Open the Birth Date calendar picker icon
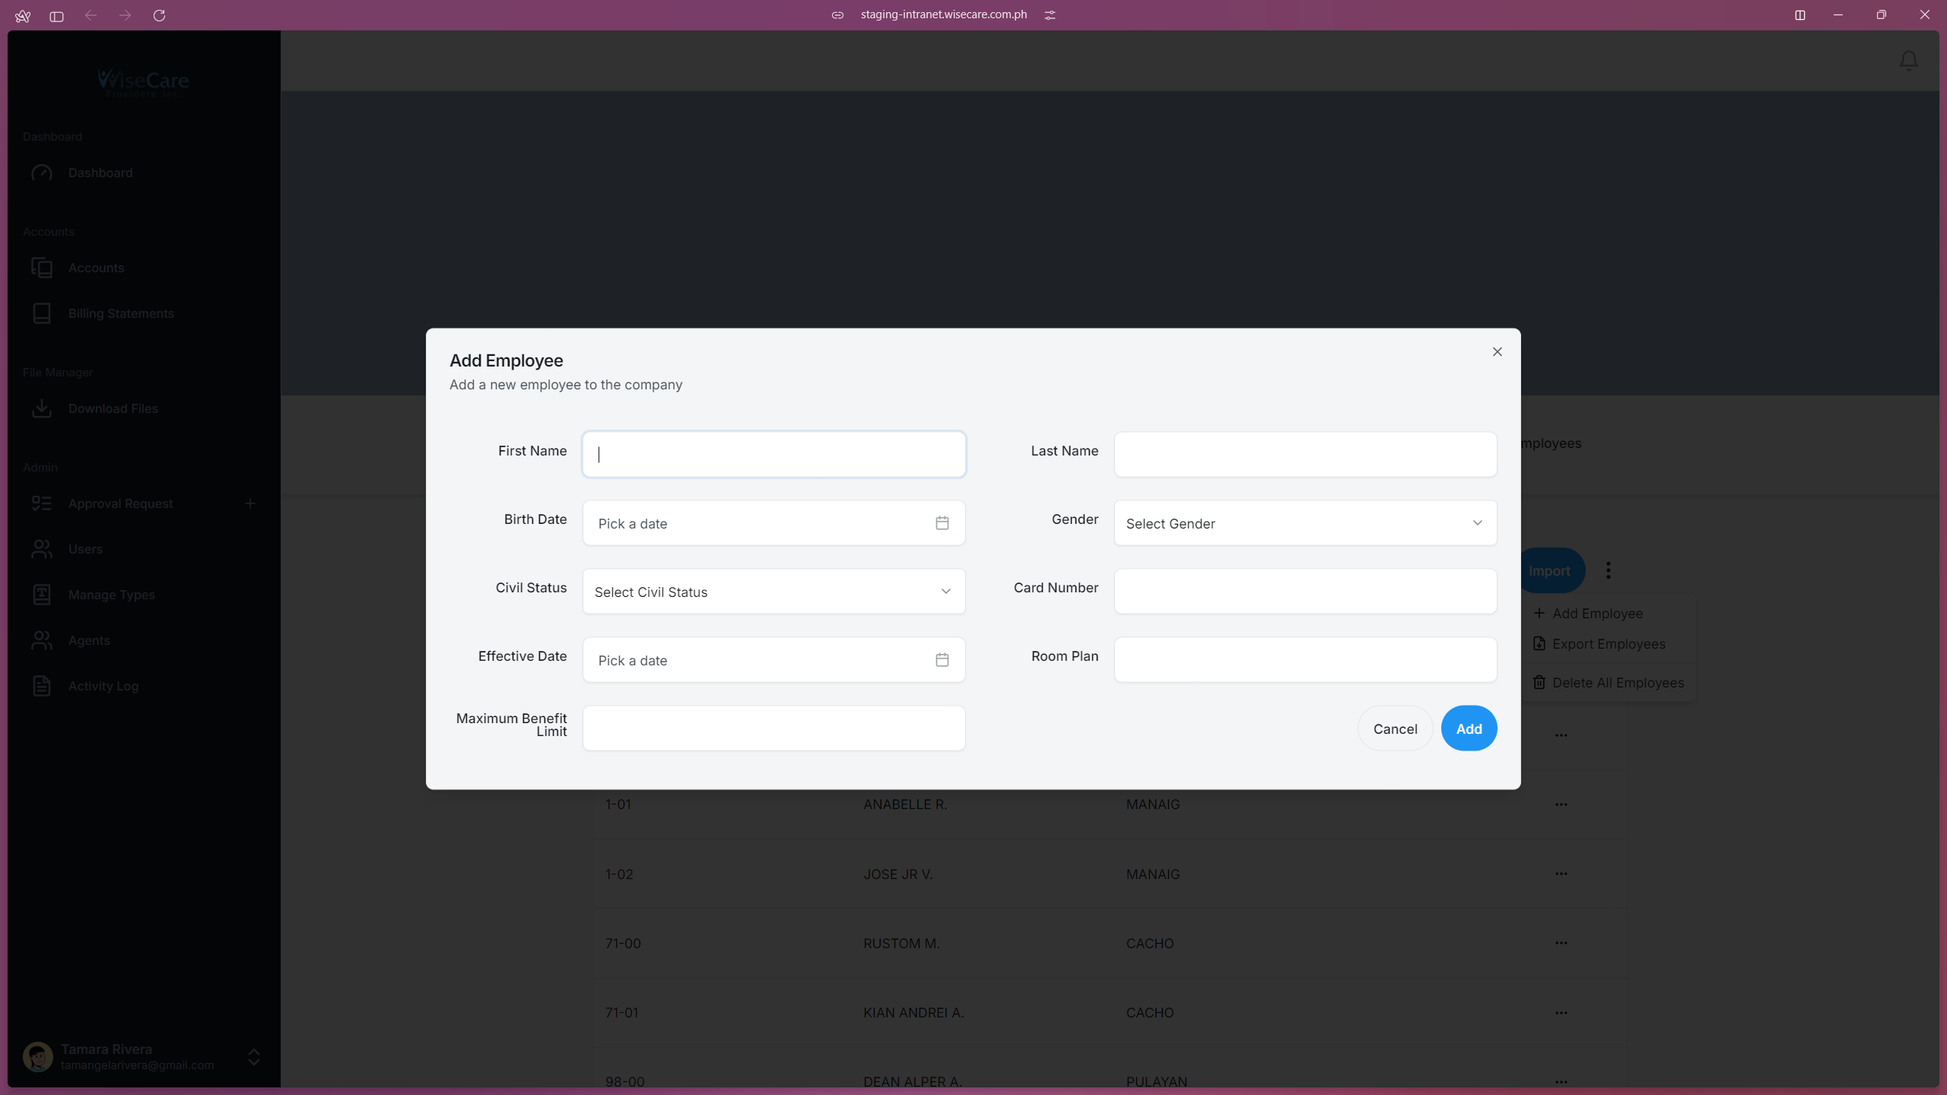 pos(942,523)
